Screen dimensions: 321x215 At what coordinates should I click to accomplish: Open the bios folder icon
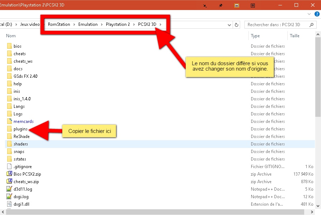pyautogui.click(x=9, y=46)
